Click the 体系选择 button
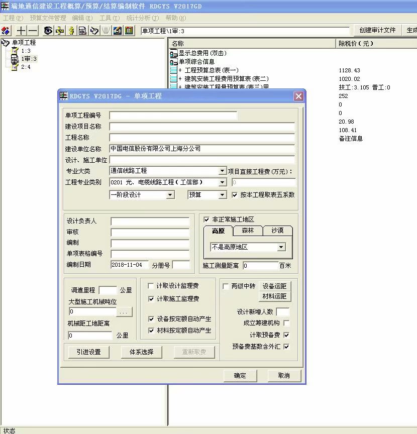417x434 pixels. coord(141,352)
